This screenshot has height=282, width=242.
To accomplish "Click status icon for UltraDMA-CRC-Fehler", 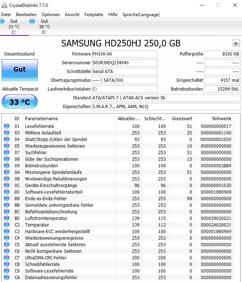I will click(7, 258).
